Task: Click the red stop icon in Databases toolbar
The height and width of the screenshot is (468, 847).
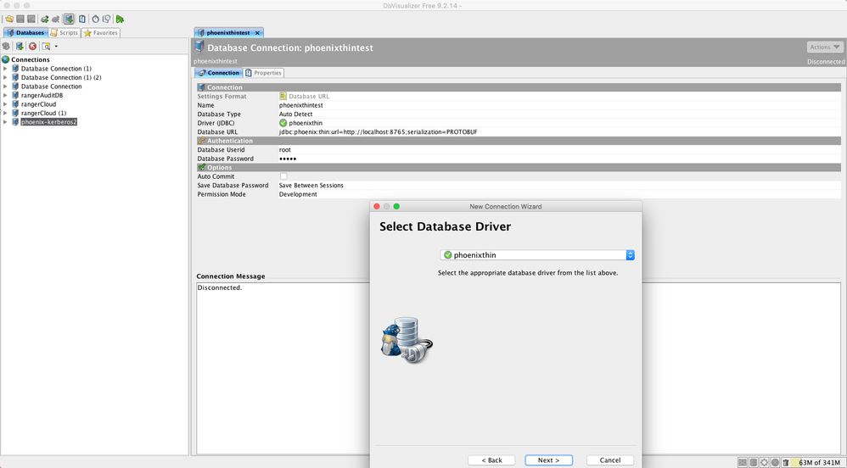Action: 32,46
